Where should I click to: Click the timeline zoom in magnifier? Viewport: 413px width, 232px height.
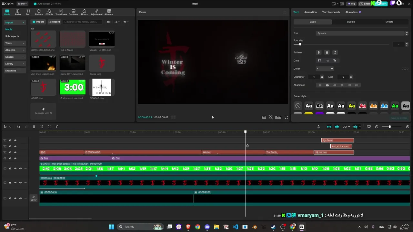(x=408, y=127)
